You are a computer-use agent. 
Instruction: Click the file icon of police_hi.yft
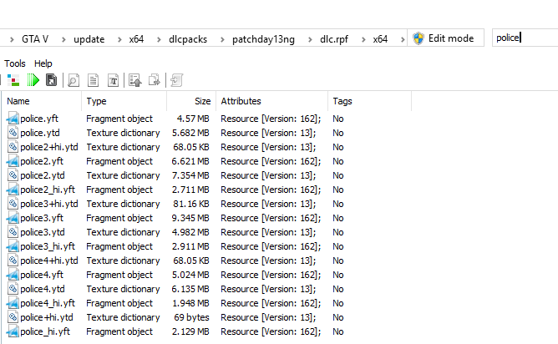tap(13, 332)
